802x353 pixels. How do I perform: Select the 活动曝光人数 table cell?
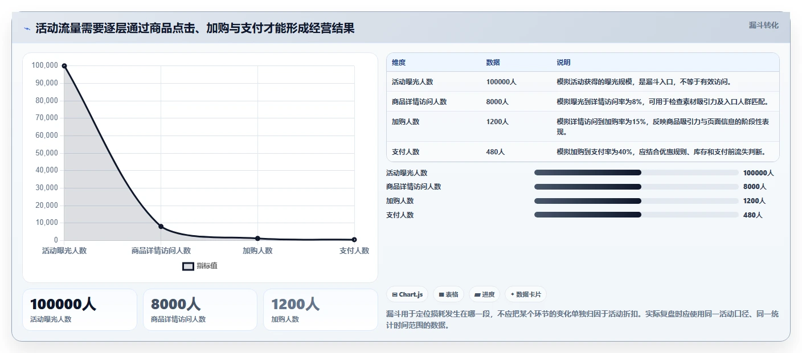412,82
